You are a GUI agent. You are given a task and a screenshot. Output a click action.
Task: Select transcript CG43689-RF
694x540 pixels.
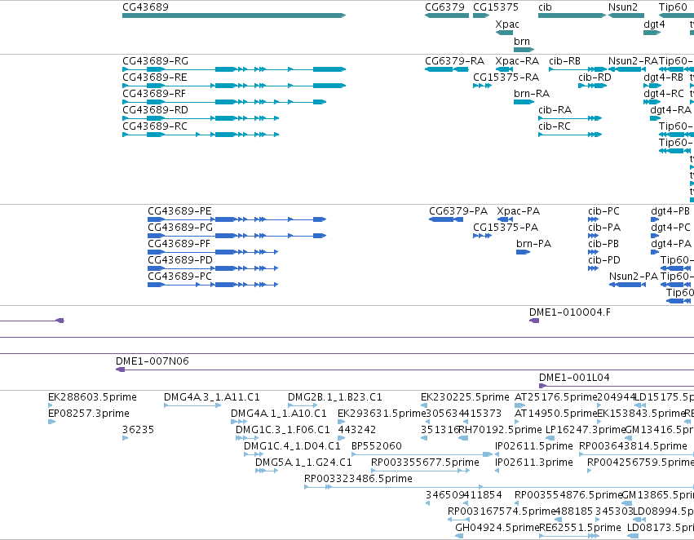[x=224, y=102]
